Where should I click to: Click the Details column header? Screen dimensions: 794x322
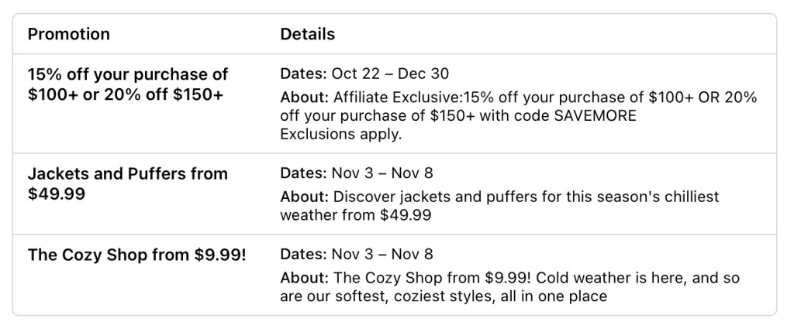[x=308, y=34]
